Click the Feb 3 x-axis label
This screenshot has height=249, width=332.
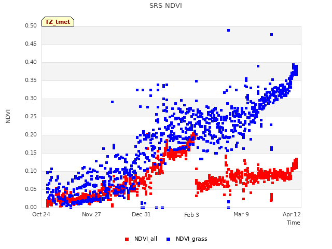coord(191,215)
